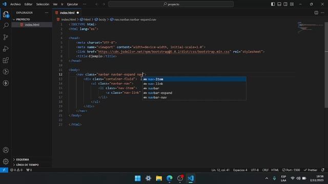Viewport: 328px width, 184px height.
Task: Choose nav-item from the suggestion list
Action: coord(194,79)
